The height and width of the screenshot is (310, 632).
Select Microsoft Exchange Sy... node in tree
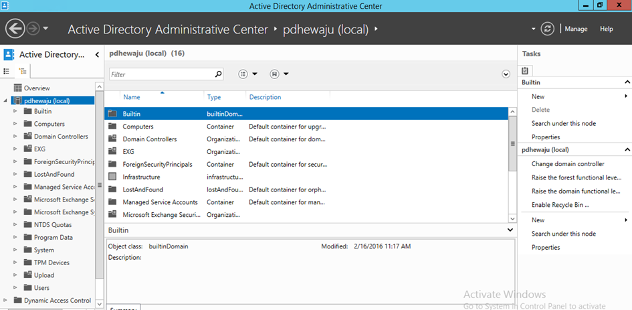click(x=64, y=212)
